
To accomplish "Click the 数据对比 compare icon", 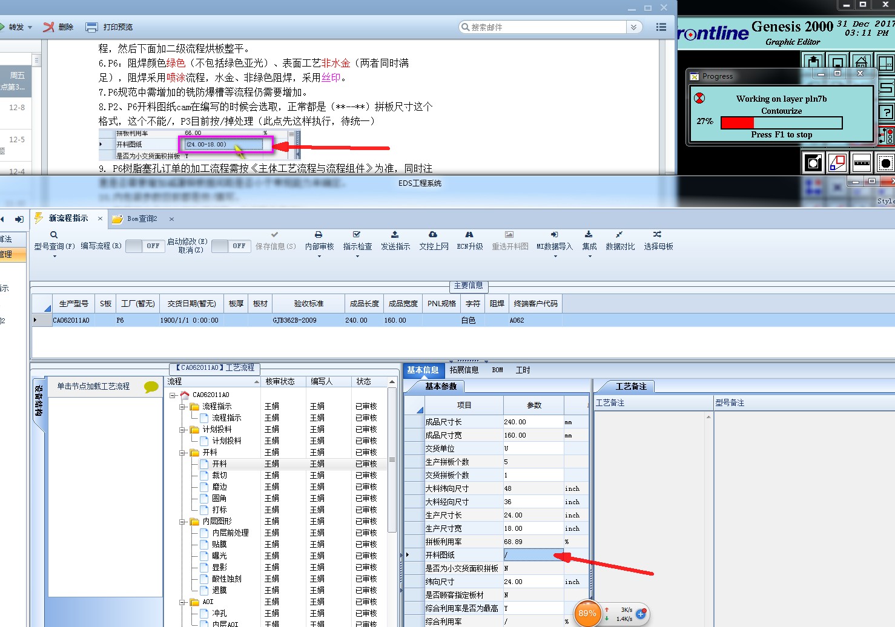I will point(619,234).
